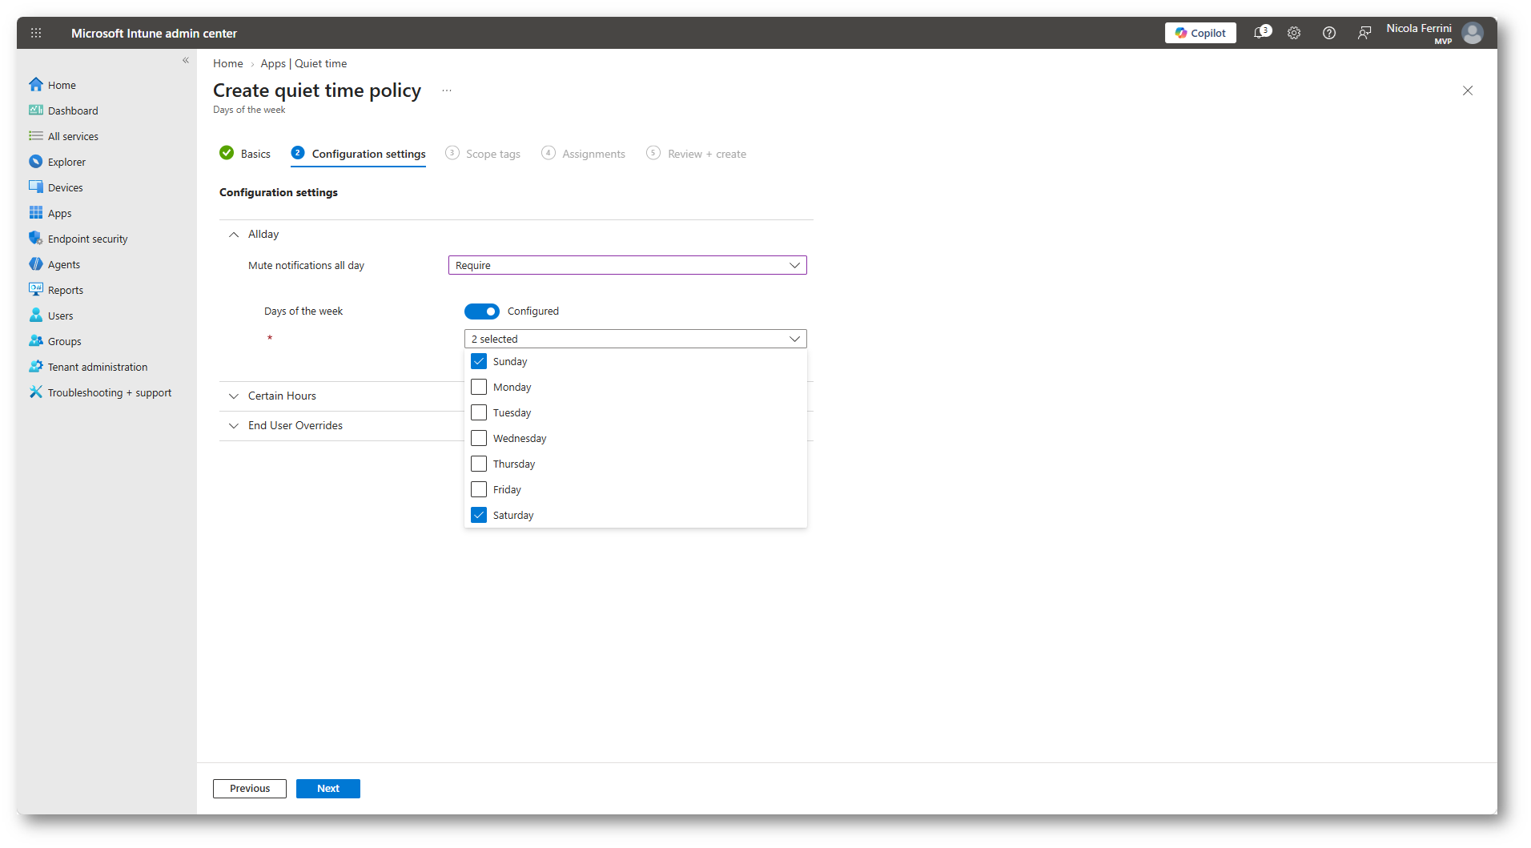Click Home breadcrumb link

(x=228, y=63)
